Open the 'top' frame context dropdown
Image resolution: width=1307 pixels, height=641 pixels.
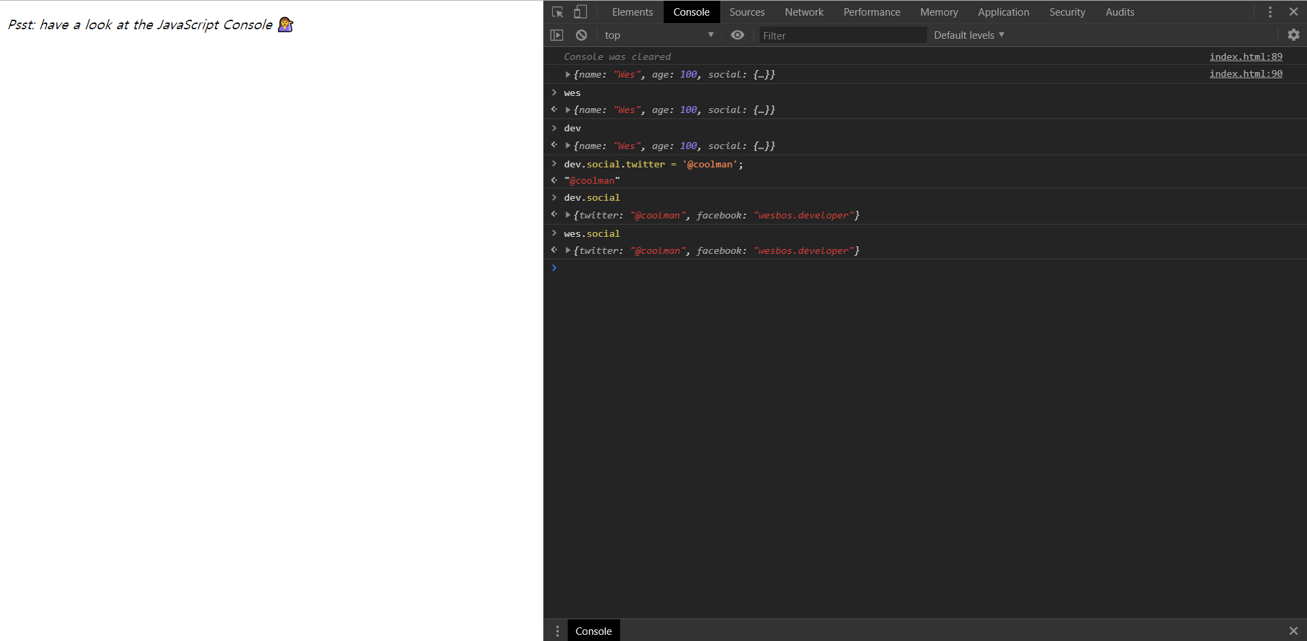[657, 35]
